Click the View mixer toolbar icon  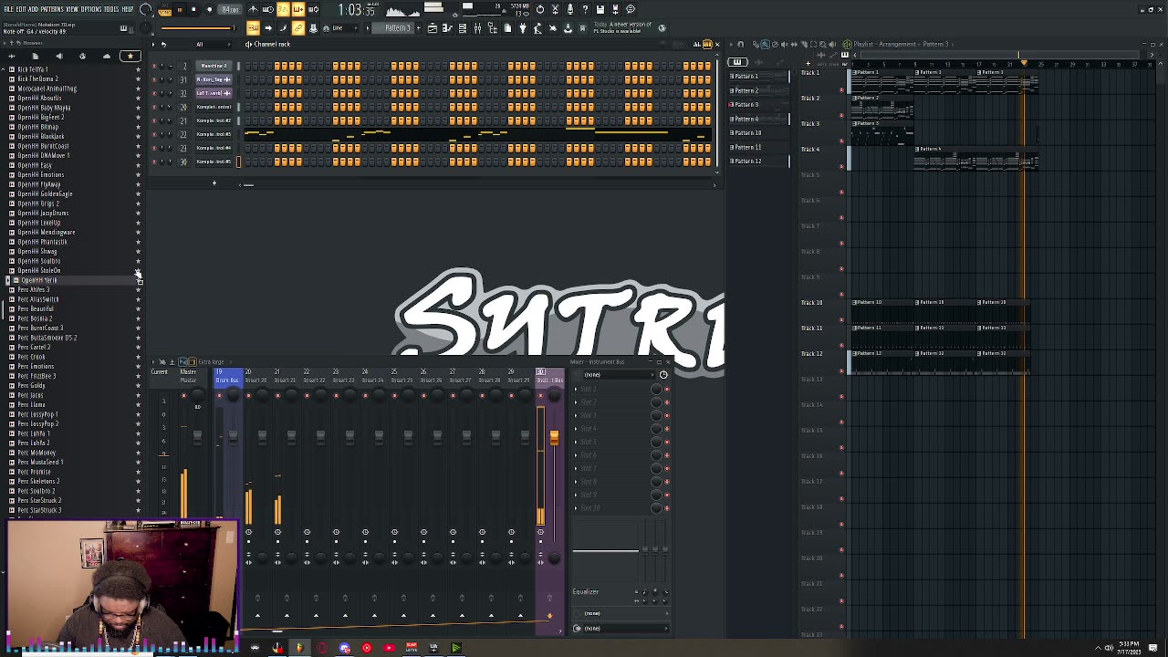point(478,28)
